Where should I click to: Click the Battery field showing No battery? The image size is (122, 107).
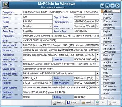click(x=86, y=97)
